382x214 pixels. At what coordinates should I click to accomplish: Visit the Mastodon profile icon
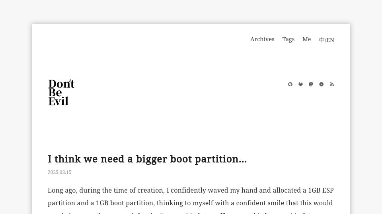pyautogui.click(x=311, y=84)
